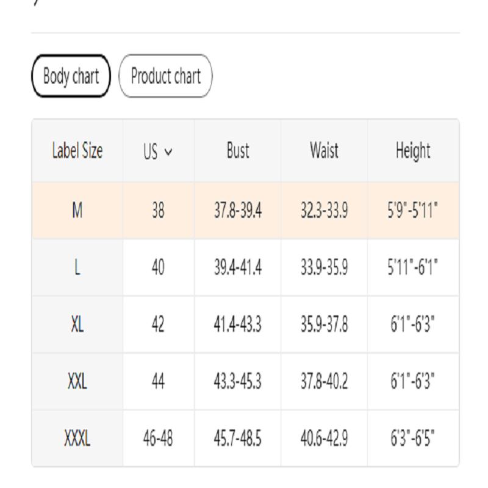Click waist measurement 33.9-35.9
The image size is (488, 488).
(x=324, y=268)
